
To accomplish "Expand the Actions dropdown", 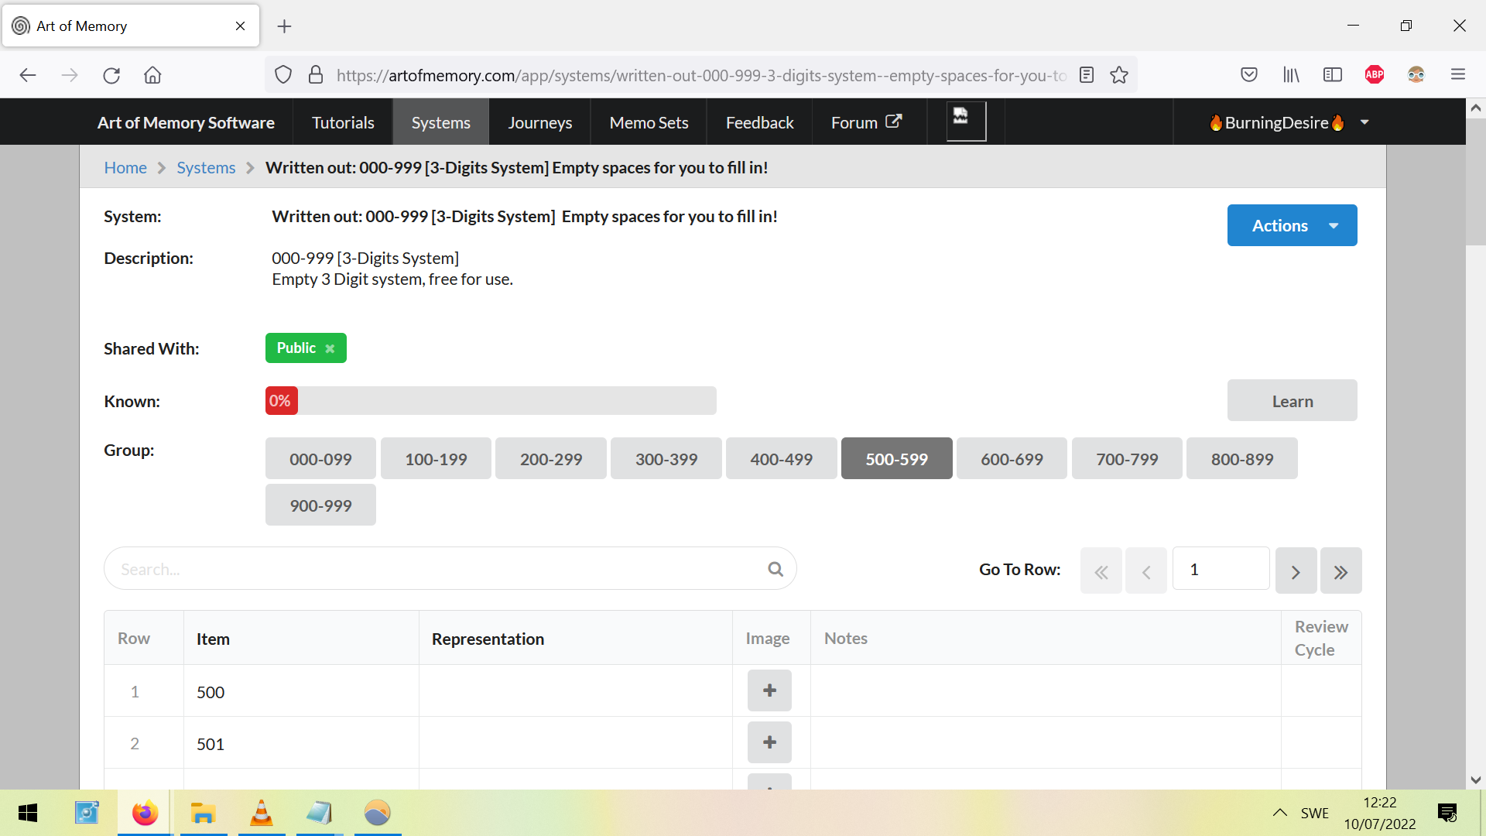I will pyautogui.click(x=1292, y=225).
